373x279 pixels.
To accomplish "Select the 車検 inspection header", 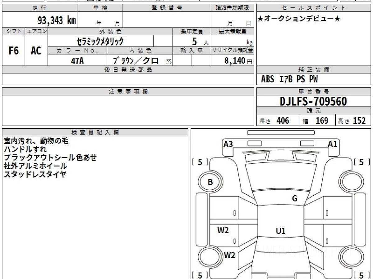I will [100, 8].
